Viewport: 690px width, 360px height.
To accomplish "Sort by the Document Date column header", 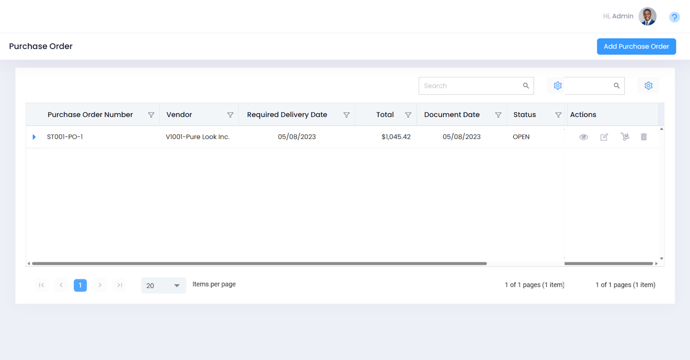I will (452, 115).
